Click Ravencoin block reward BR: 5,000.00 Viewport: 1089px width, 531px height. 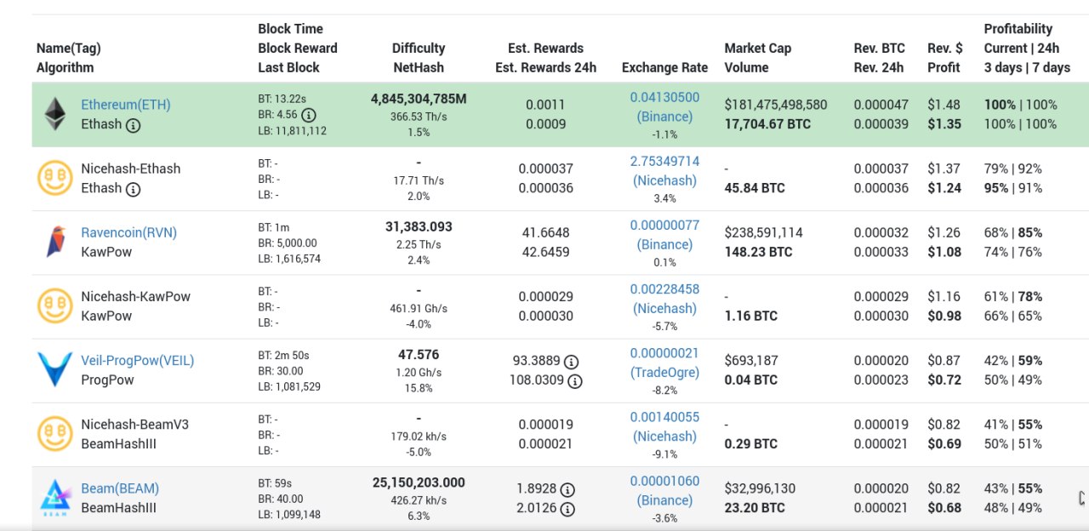point(288,243)
